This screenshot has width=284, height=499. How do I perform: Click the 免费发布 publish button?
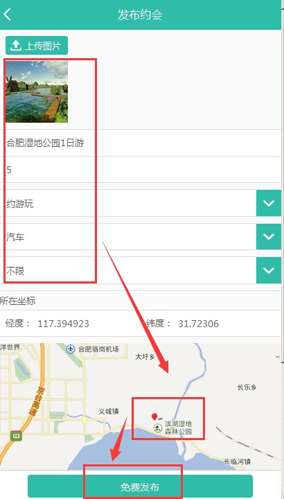click(140, 487)
